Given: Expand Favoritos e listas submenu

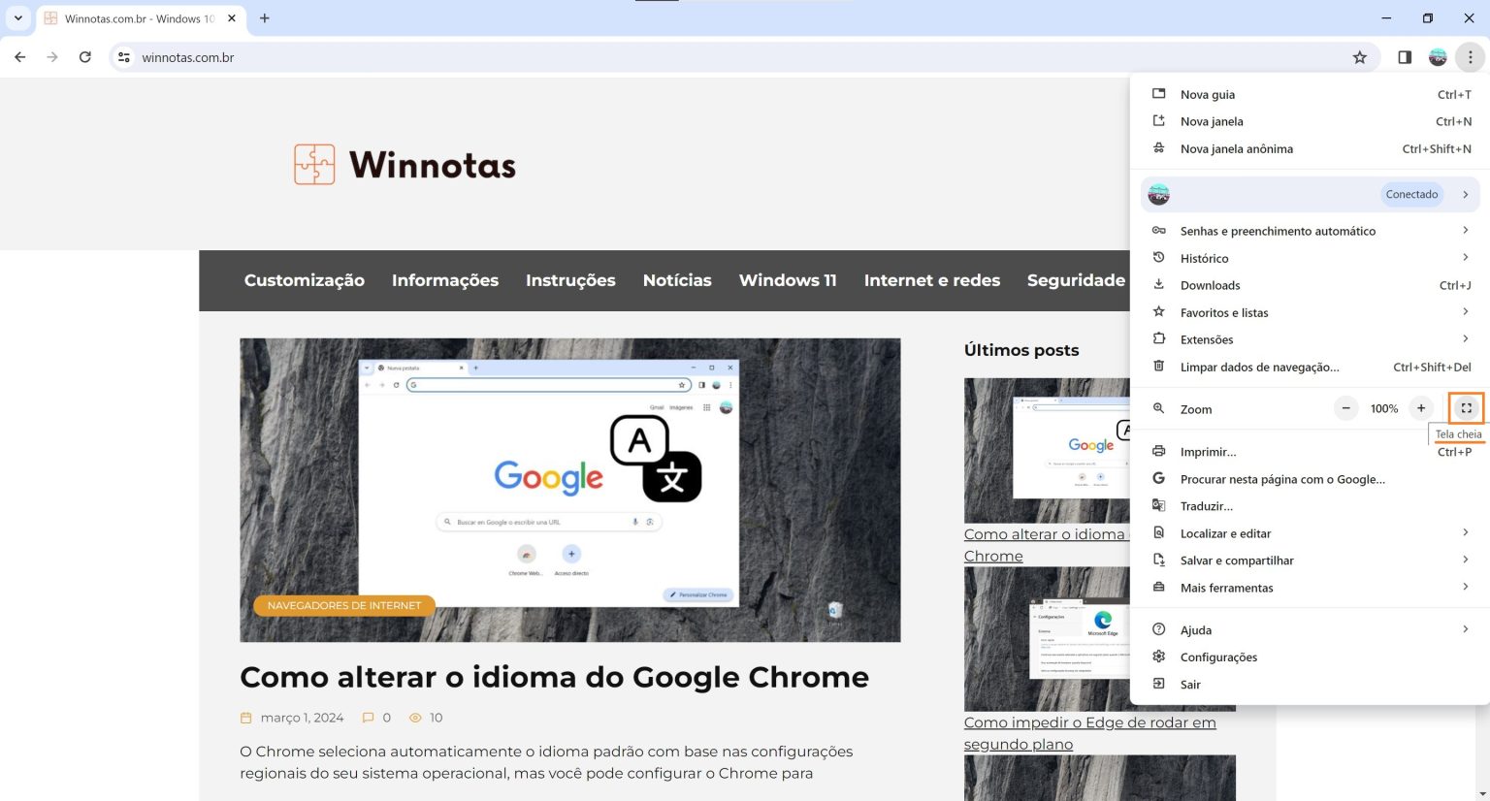Looking at the screenshot, I should click(1466, 311).
